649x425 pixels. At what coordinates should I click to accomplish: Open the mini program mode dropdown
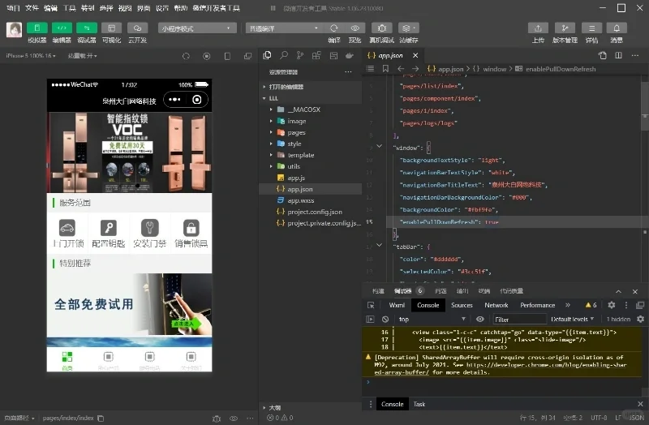click(197, 28)
